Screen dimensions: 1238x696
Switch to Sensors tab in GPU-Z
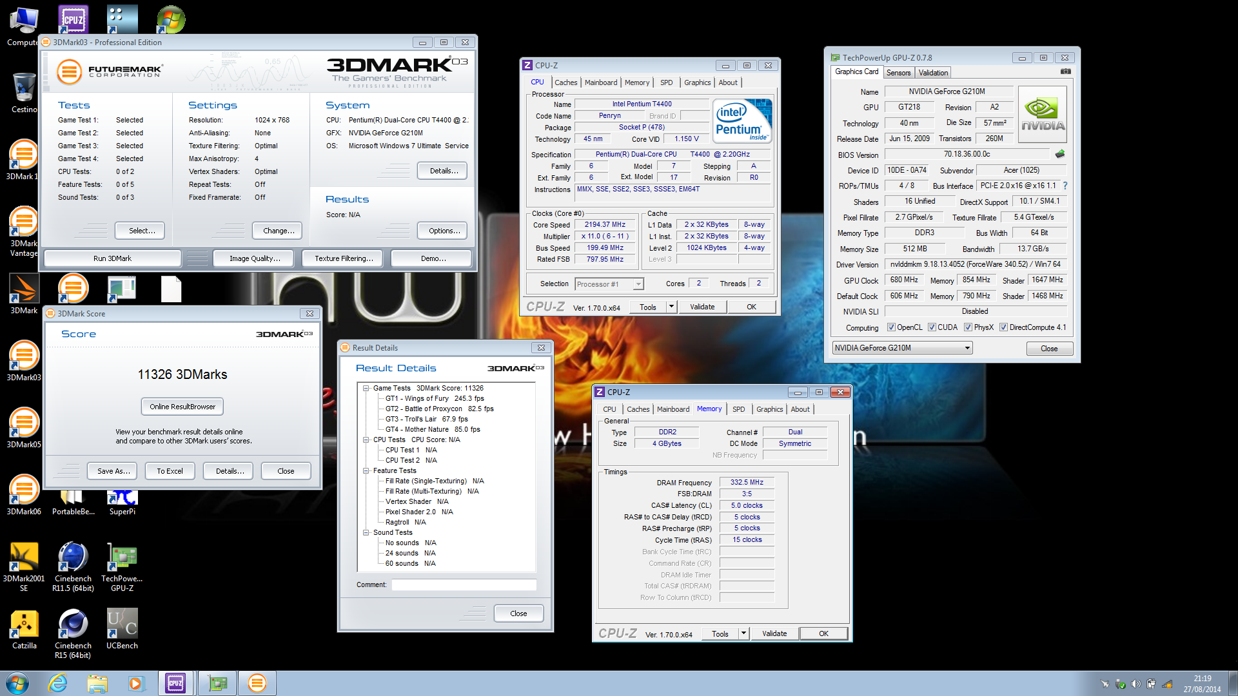click(898, 73)
